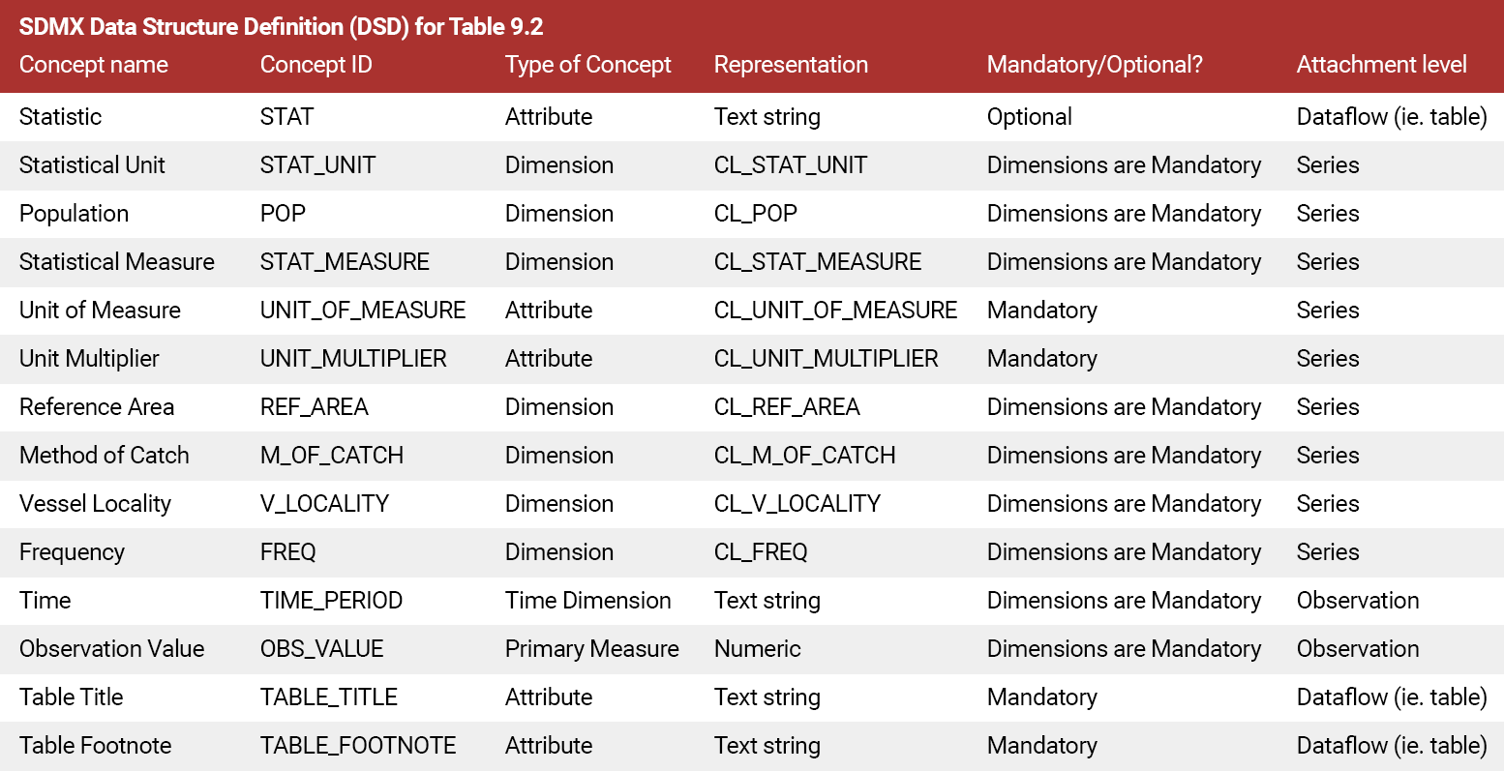This screenshot has height=771, width=1504.
Task: Click the "Optional" cell in the Statistic row
Action: [1029, 117]
